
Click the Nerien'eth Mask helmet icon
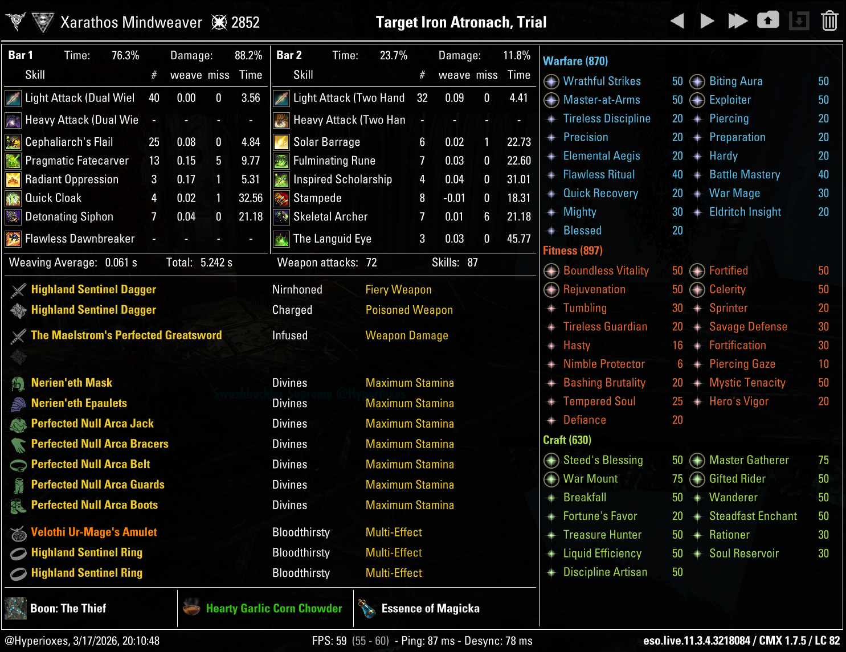click(x=18, y=383)
